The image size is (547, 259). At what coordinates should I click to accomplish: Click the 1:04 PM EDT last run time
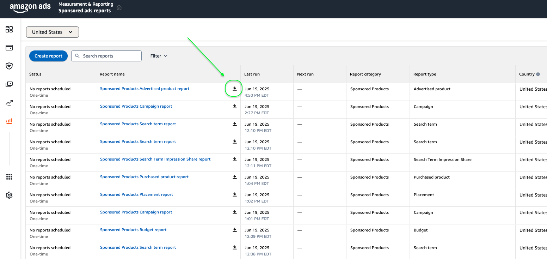257,183
